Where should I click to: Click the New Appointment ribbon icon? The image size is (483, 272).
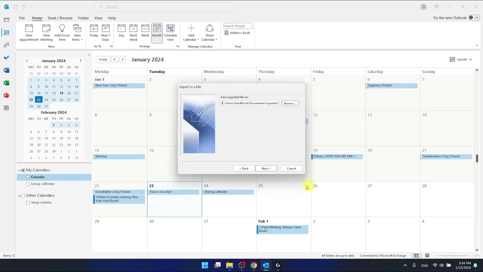29,33
